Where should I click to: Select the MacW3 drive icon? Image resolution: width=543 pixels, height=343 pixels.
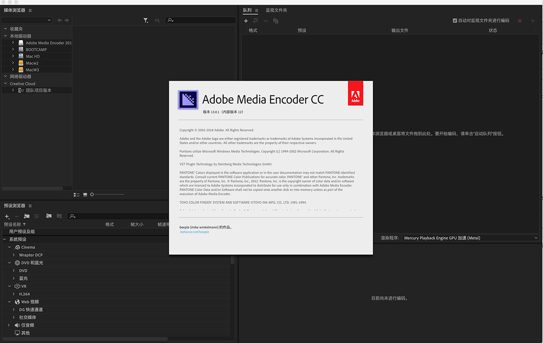coord(21,70)
